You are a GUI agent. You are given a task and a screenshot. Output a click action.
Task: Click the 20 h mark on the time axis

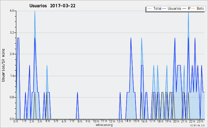click(176, 121)
